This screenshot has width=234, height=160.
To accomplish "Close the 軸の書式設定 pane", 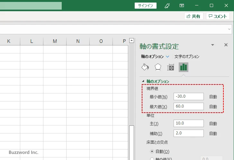I will coord(226,45).
